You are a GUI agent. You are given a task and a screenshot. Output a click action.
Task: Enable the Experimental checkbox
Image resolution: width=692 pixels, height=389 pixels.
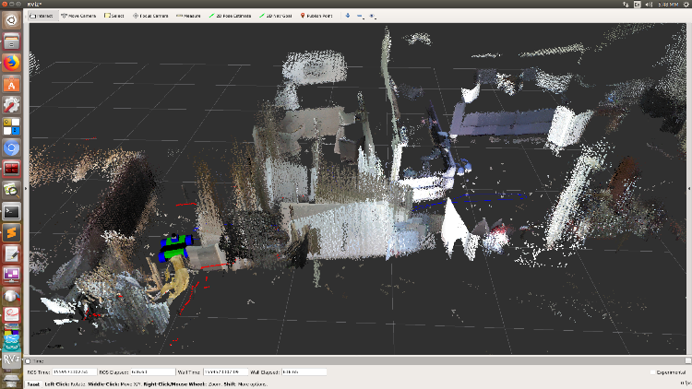tap(651, 371)
